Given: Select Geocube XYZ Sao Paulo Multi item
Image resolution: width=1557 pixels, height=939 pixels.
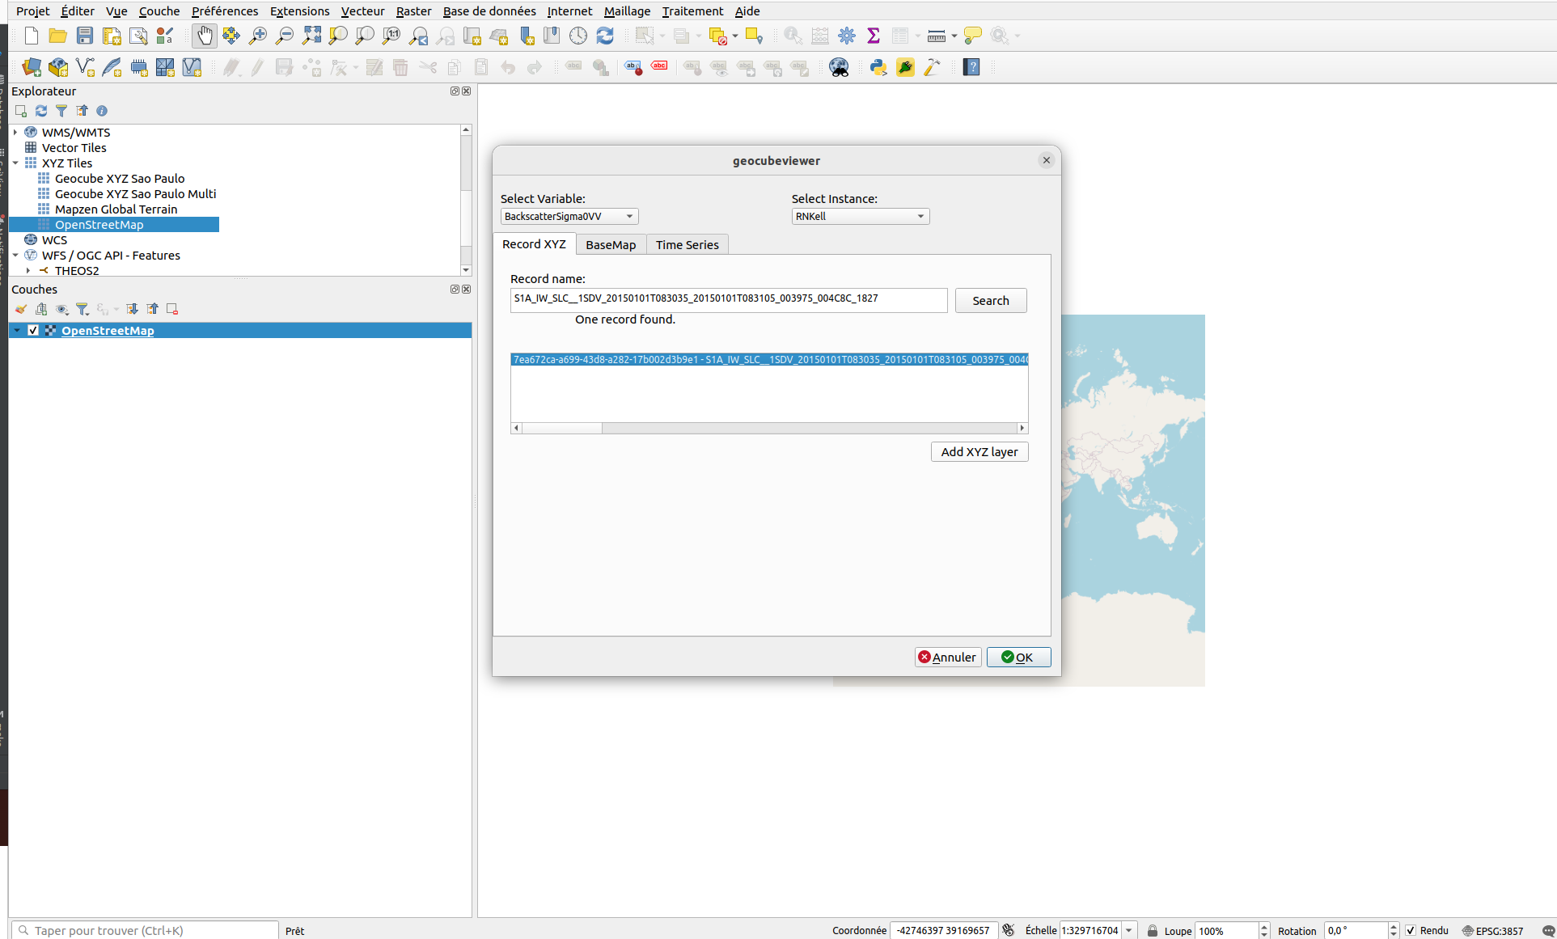Looking at the screenshot, I should coord(135,193).
